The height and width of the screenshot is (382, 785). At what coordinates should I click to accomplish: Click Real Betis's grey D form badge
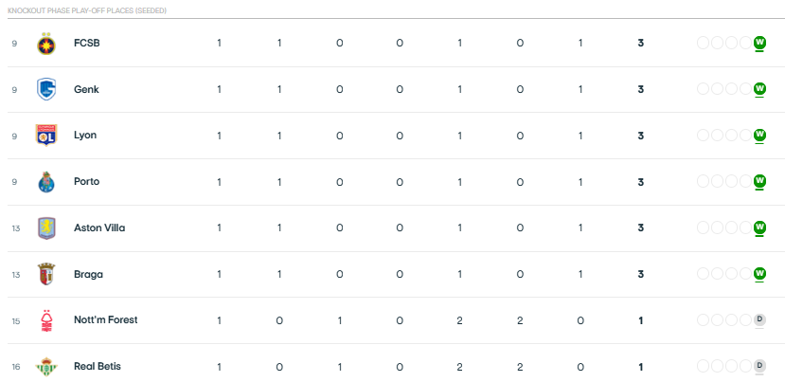click(x=760, y=366)
